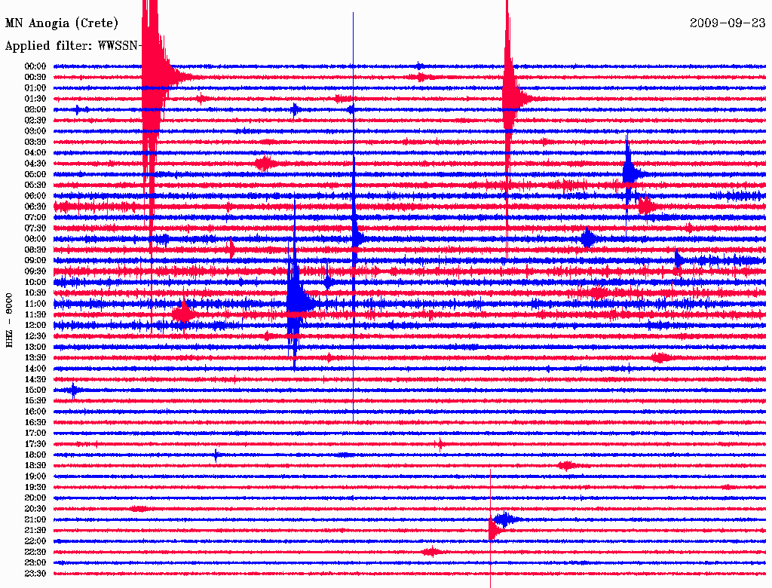Select the '23:30' time label
The height and width of the screenshot is (588, 772).
35,574
